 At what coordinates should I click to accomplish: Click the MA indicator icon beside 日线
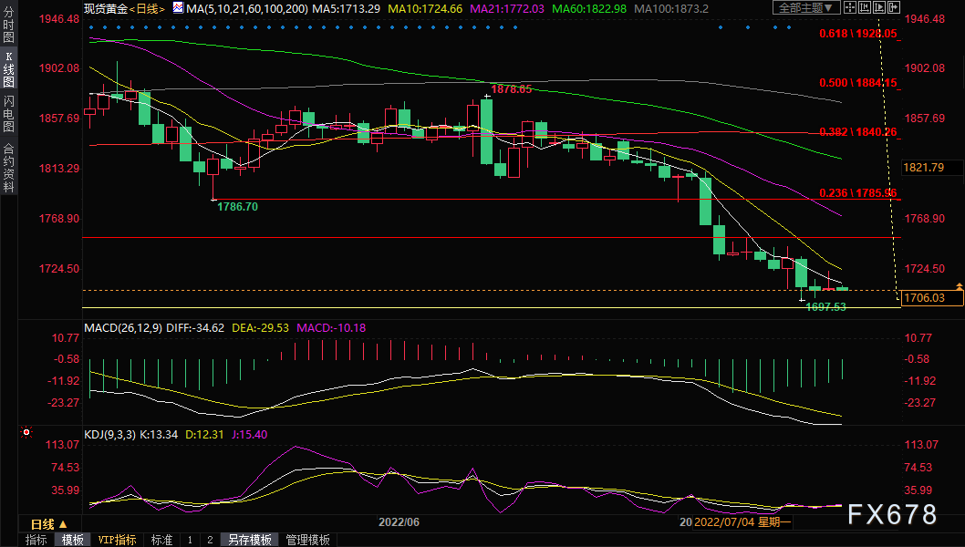(178, 8)
